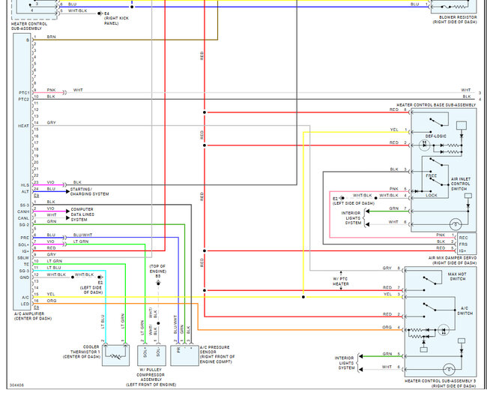The width and height of the screenshot is (487, 393).
Task: Select the STARTING/CHARGING SYSTEM reference
Action: [x=89, y=191]
